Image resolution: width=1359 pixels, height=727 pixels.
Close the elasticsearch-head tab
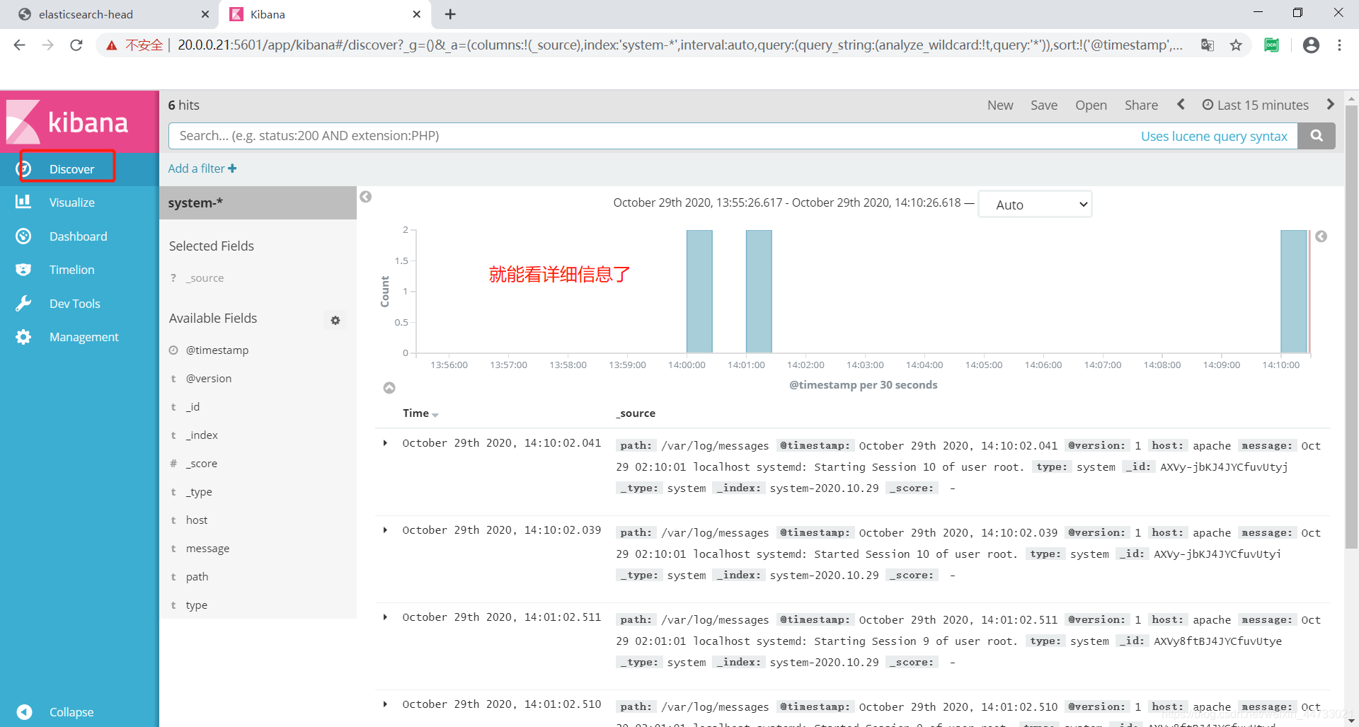205,14
